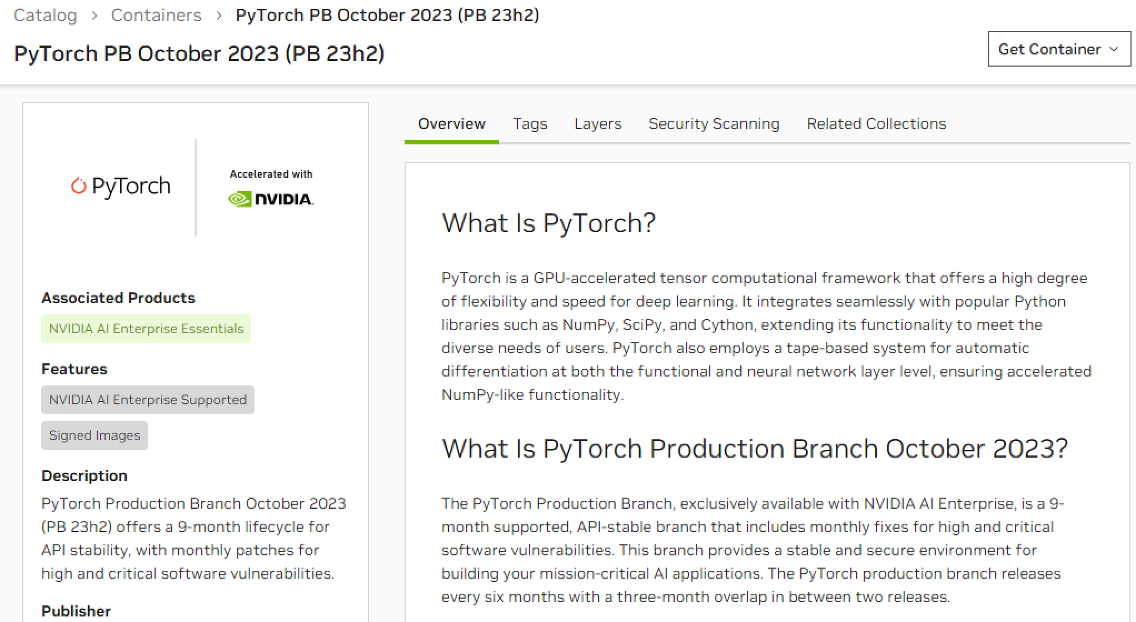Open the Related Collections tab
This screenshot has width=1136, height=622.
(x=876, y=123)
